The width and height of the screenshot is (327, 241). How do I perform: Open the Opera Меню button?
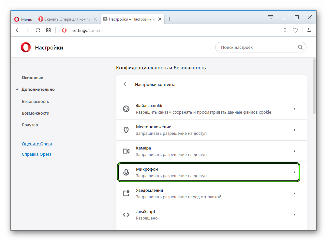pos(23,19)
